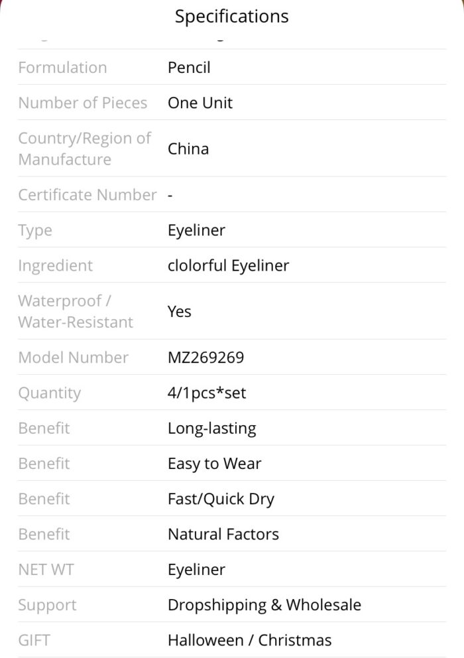Viewport: 464px width, 658px height.
Task: Select the Eyeliner Type value
Action: tap(196, 230)
